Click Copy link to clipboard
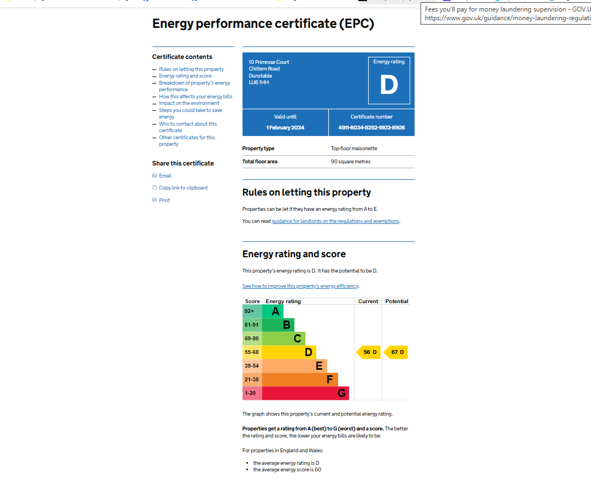The image size is (591, 479). pyautogui.click(x=183, y=188)
